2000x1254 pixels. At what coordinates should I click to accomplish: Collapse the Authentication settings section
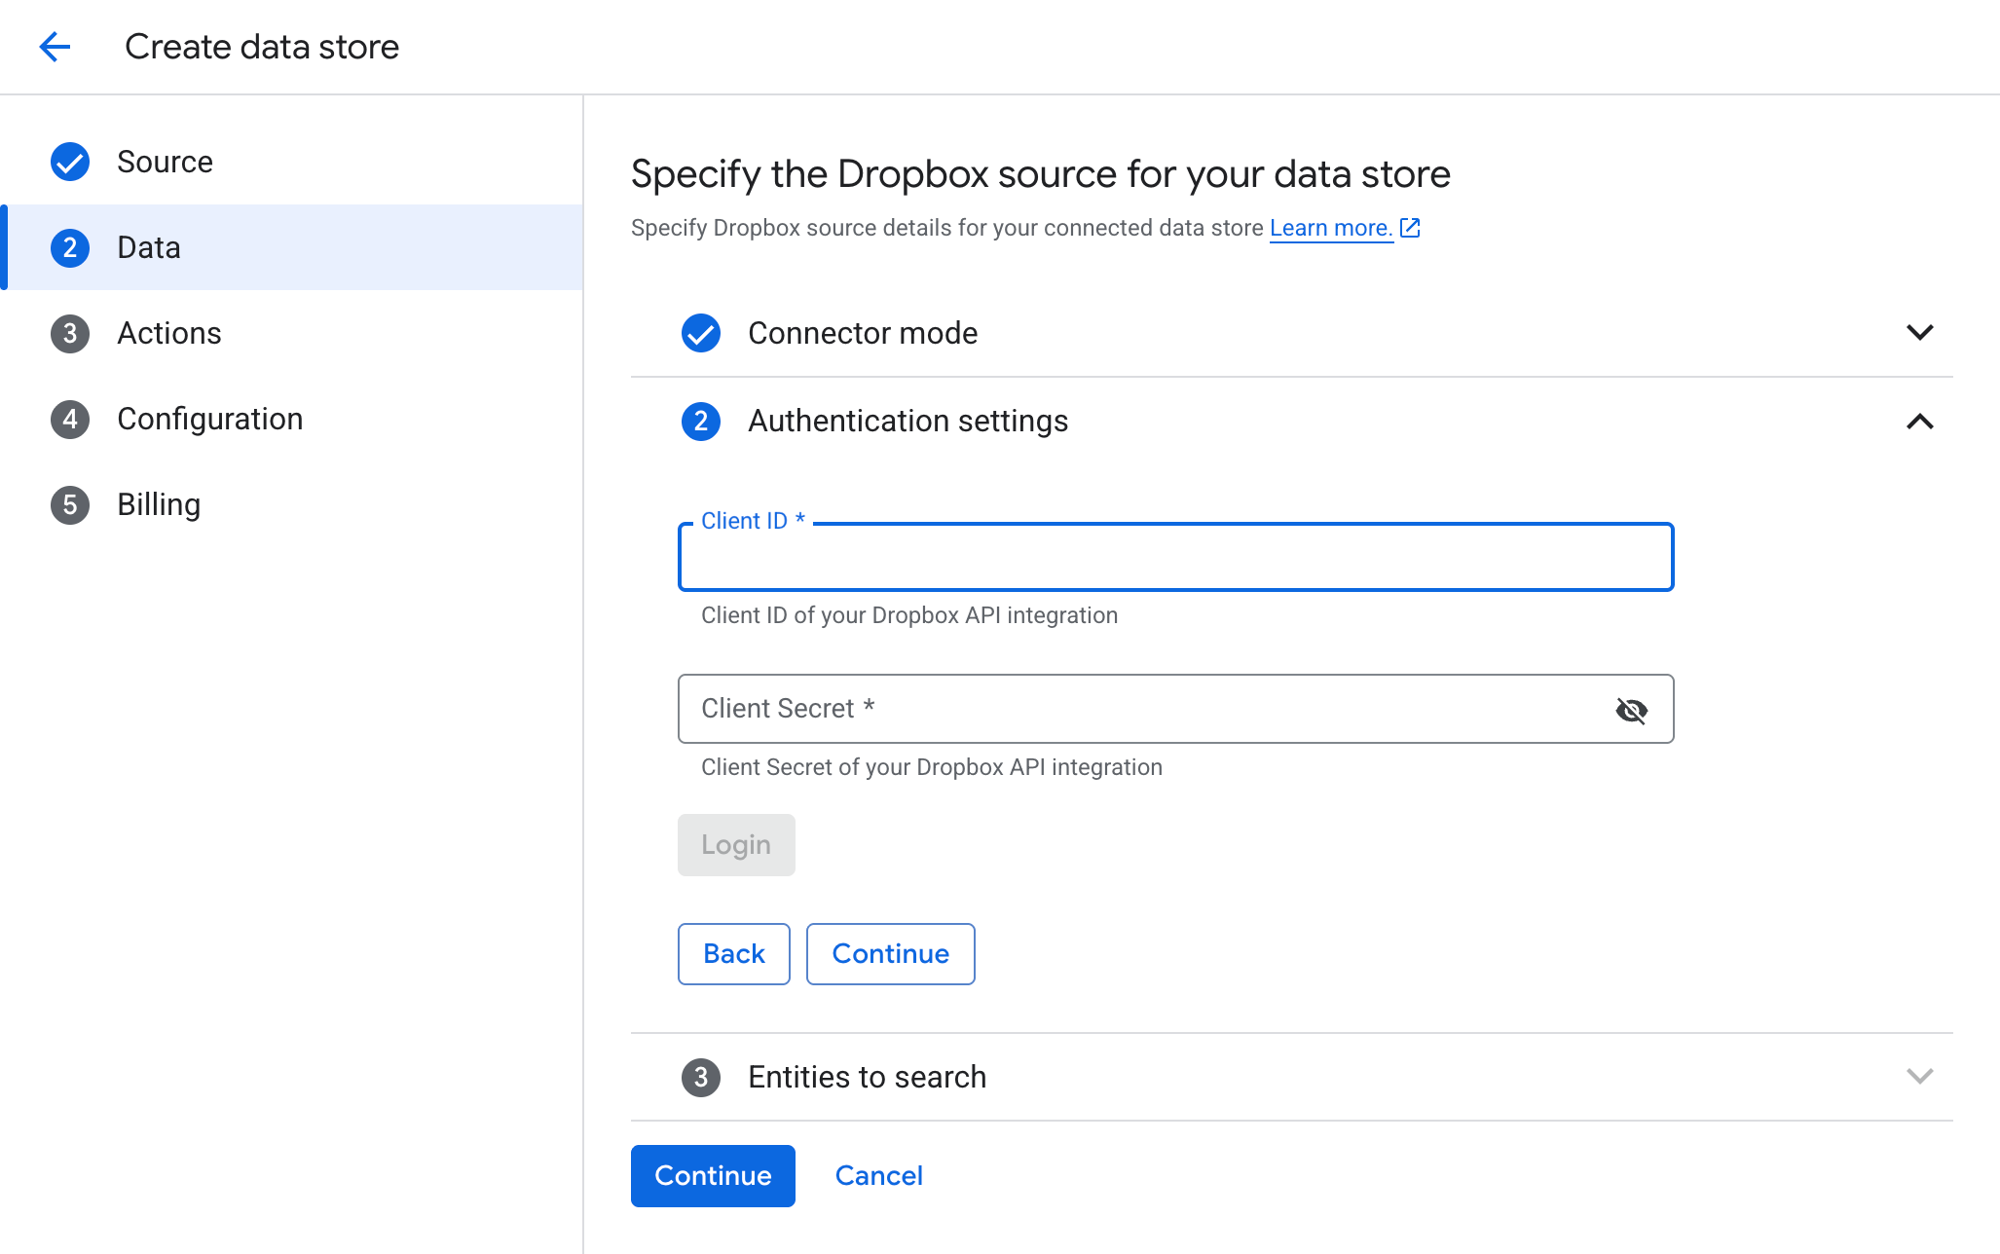point(1919,422)
